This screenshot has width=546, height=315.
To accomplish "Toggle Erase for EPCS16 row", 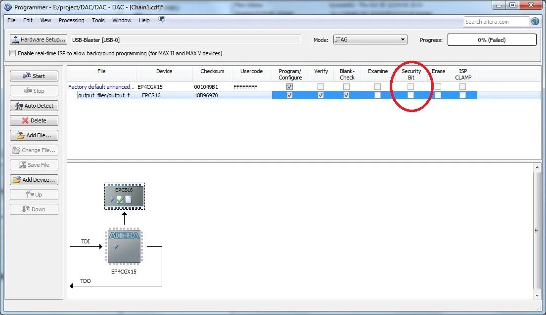I will coord(438,95).
